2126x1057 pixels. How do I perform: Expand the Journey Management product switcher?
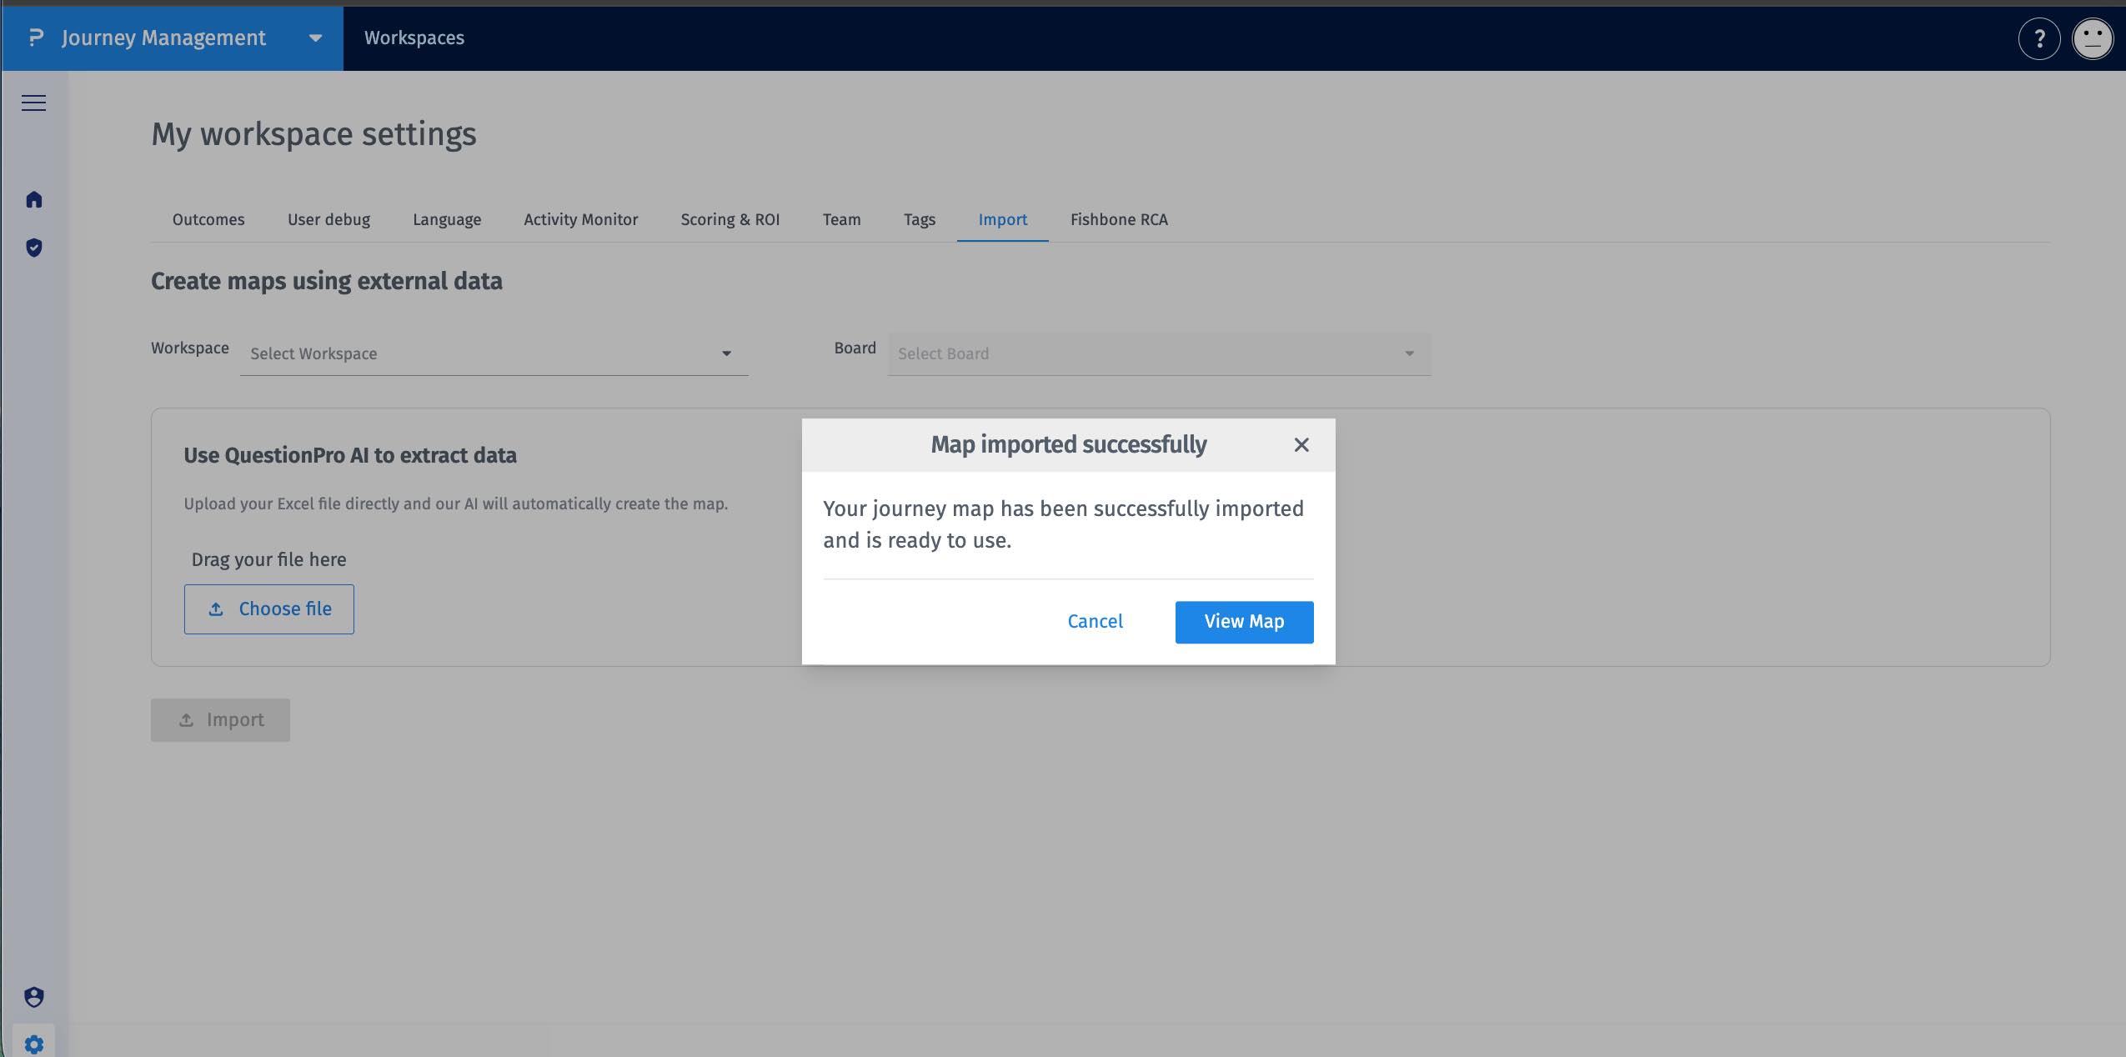pos(314,38)
